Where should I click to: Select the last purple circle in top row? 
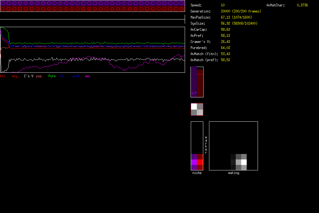click(x=181, y=3)
